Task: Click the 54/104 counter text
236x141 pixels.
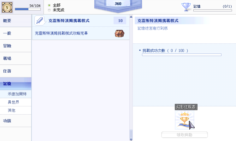Action: [35, 6]
